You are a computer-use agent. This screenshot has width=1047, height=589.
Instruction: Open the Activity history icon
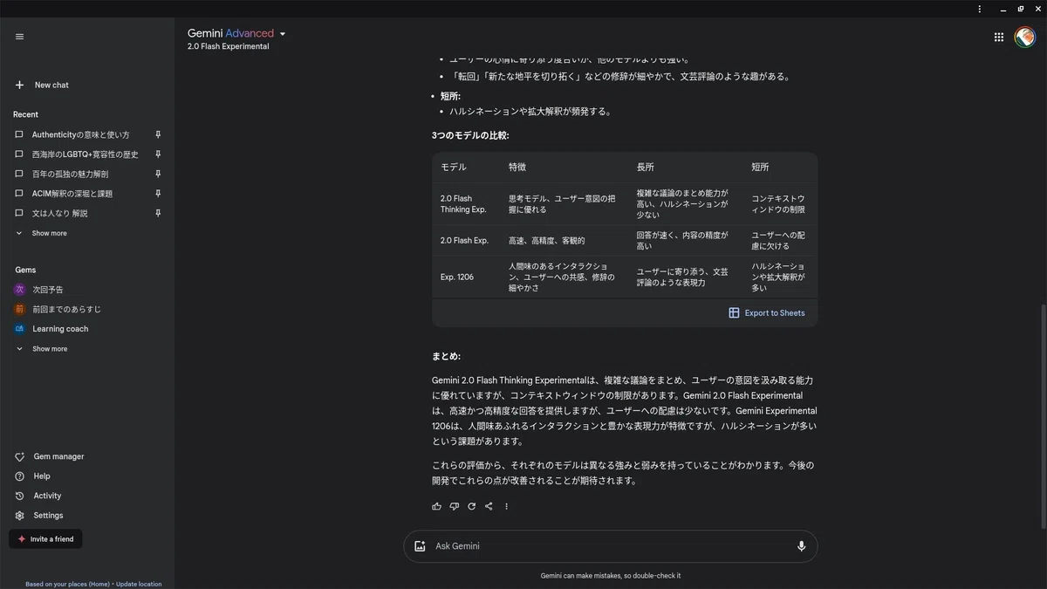19,496
